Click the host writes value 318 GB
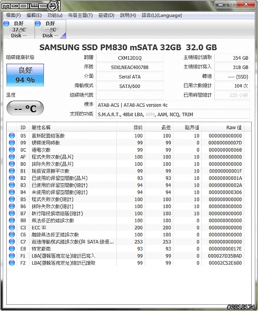The height and width of the screenshot is (311, 258). pyautogui.click(x=232, y=67)
